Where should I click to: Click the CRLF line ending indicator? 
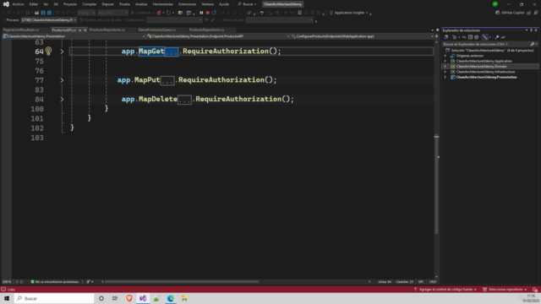[433, 281]
